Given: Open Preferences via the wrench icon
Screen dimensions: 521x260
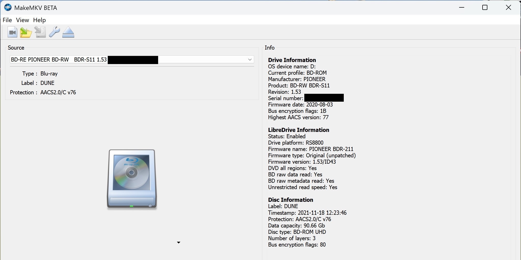Looking at the screenshot, I should [x=54, y=32].
